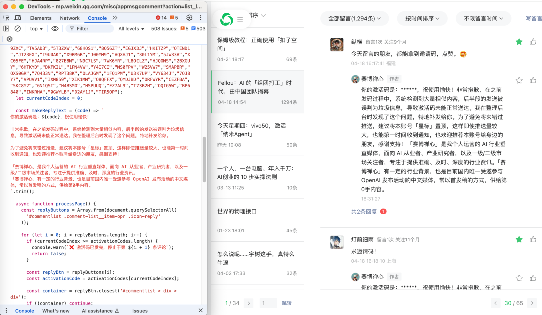Image resolution: width=542 pixels, height=315 pixels.
Task: Click the DevTools inspect element icon
Action: pos(6,18)
